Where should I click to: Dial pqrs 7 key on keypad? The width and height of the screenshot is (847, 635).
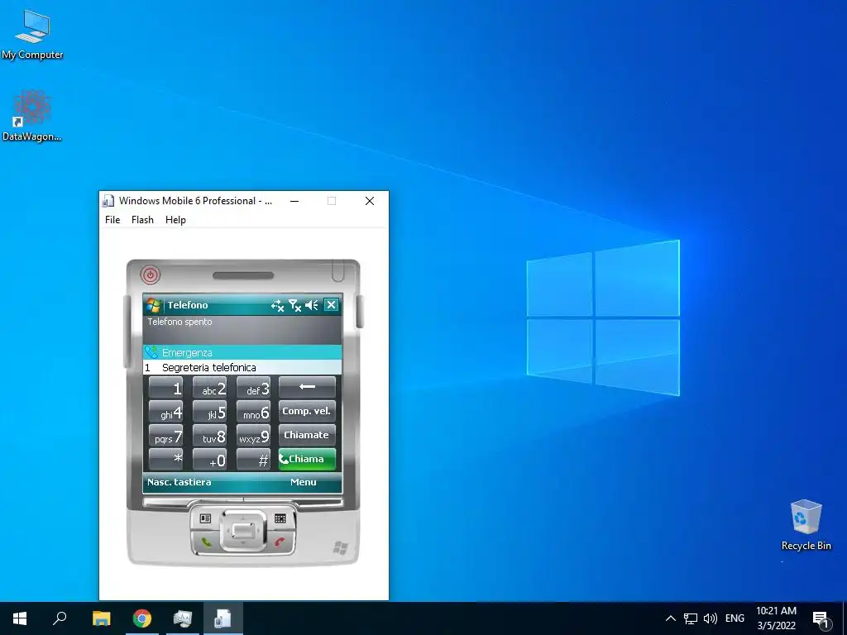click(x=165, y=436)
